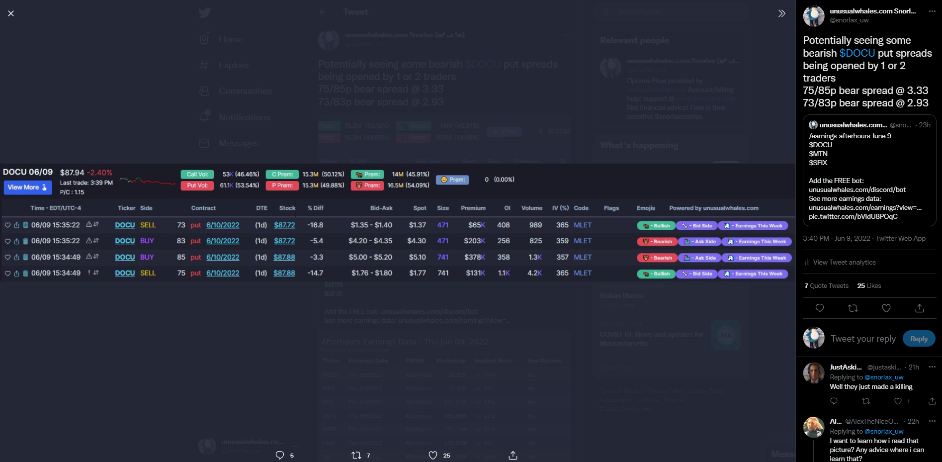Click the bottom bar retweet icon

click(x=356, y=455)
